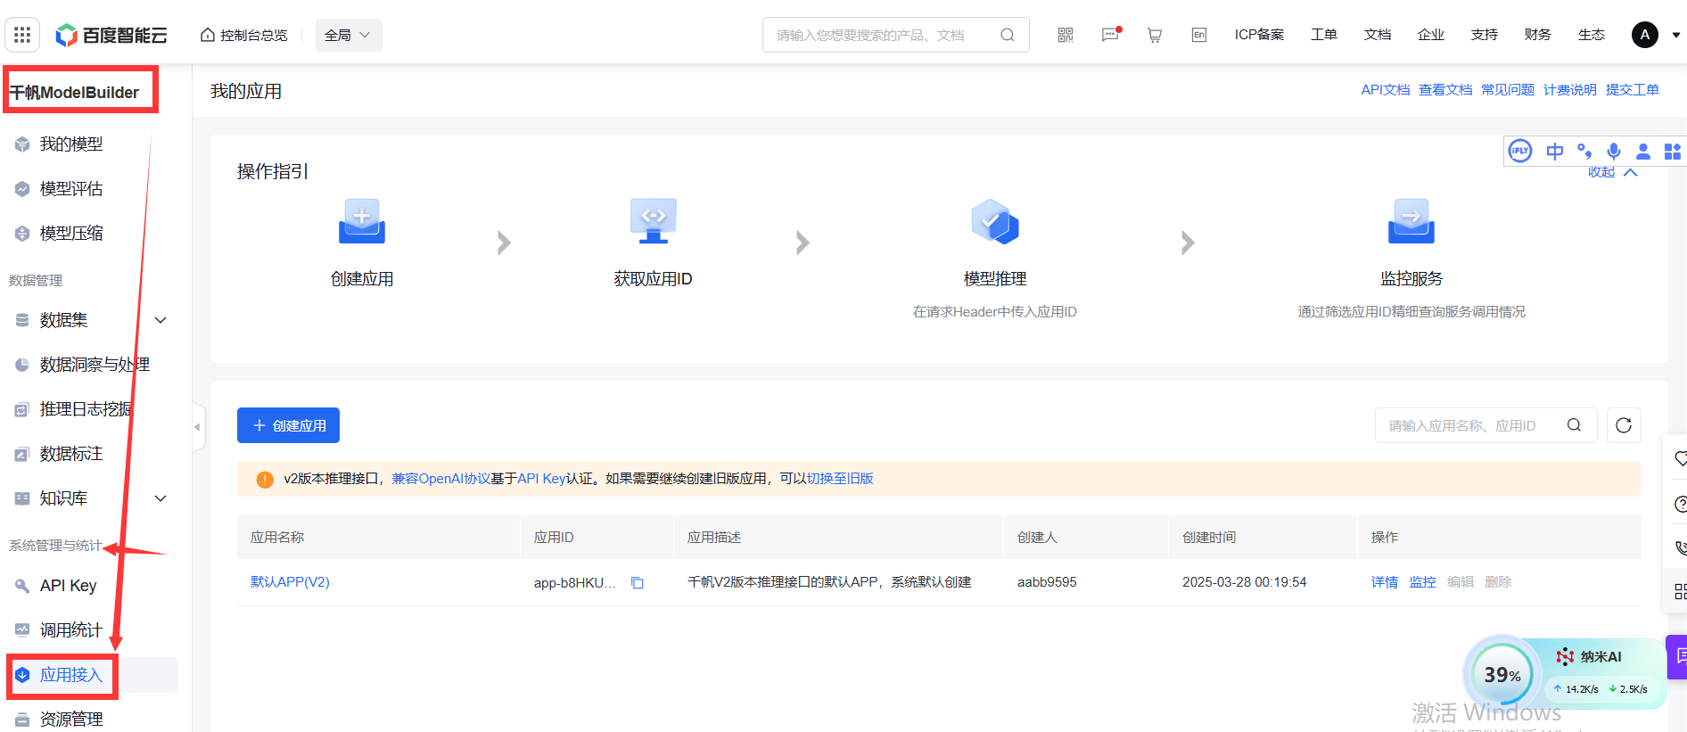The image size is (1687, 732).
Task: Open ICP备案 menu
Action: click(x=1259, y=35)
